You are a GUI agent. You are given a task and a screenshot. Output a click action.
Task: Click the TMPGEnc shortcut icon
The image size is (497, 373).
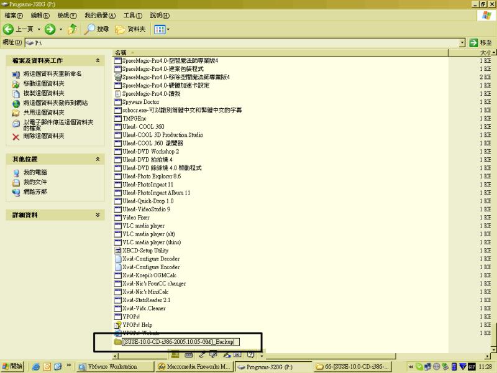click(x=118, y=118)
